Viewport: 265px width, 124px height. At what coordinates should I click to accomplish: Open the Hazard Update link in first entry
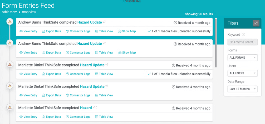(90, 22)
